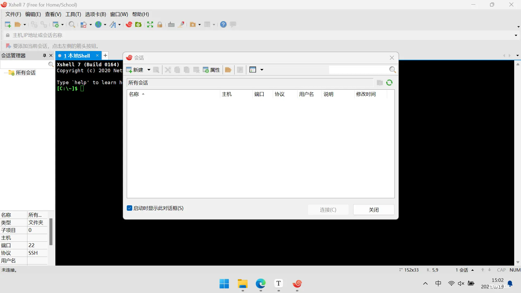Viewport: 521px width, 293px height.
Task: Toggle 'show this dialog at startup' checkbox
Action: pos(130,208)
